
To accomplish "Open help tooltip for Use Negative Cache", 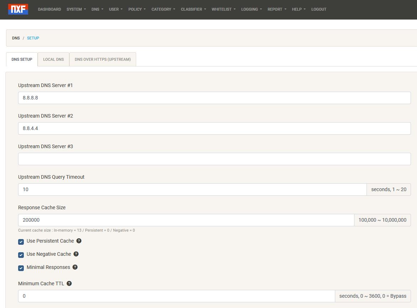I will (x=76, y=254).
